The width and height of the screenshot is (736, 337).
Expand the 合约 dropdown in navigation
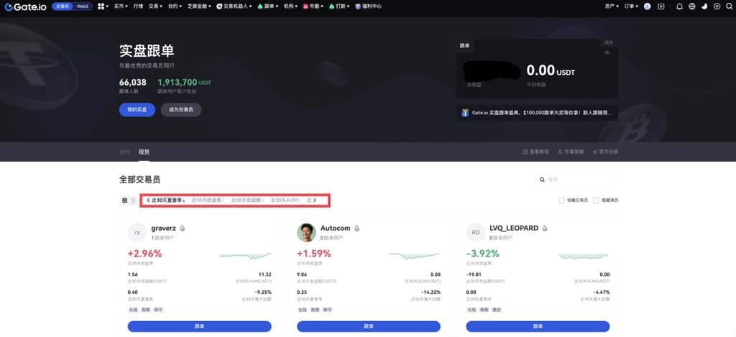[x=175, y=6]
